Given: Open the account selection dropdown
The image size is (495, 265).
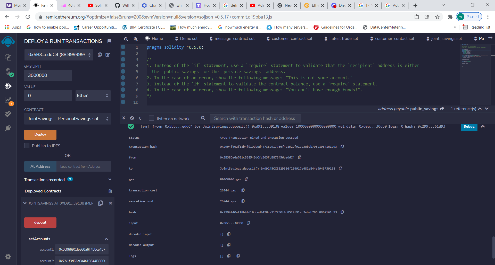Looking at the screenshot, I should coord(59,55).
